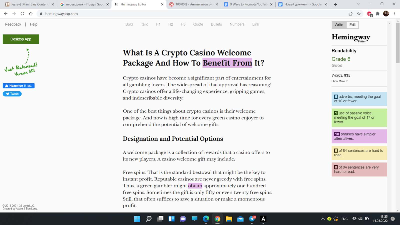The image size is (400, 225).
Task: Open the Adam & Ben Long link
Action: pos(26,209)
